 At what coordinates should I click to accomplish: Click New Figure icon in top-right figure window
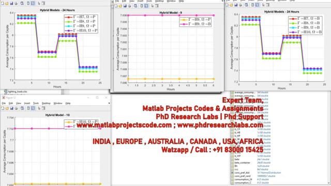click(x=227, y=5)
